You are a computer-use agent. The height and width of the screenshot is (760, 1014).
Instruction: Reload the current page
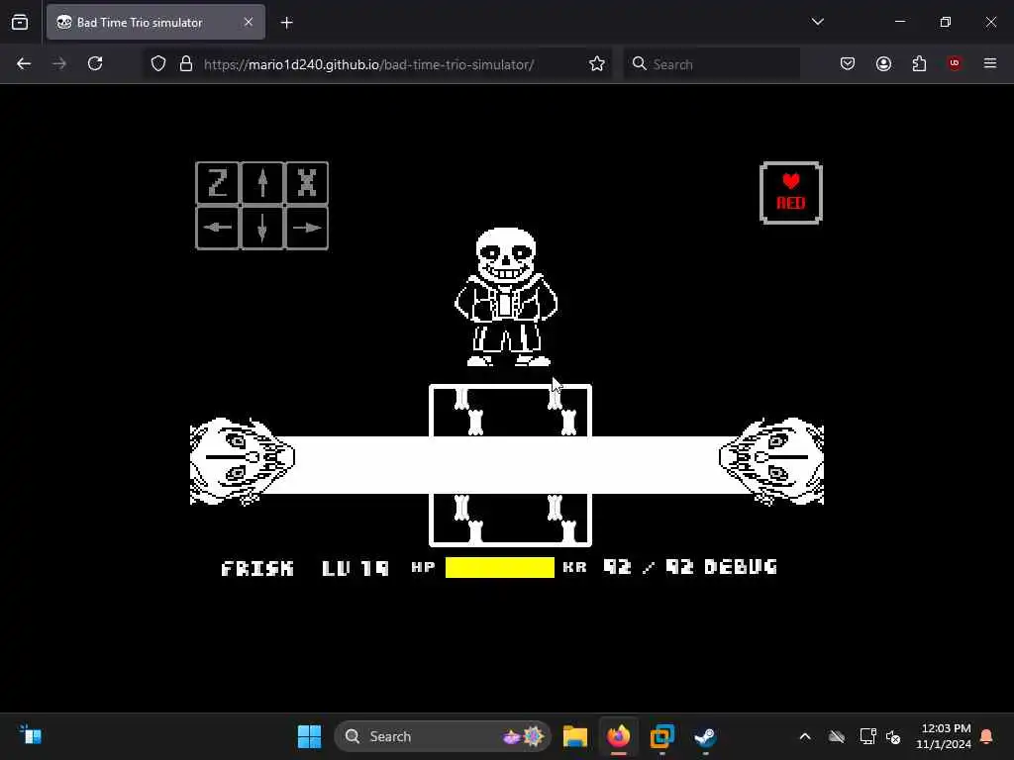click(95, 63)
